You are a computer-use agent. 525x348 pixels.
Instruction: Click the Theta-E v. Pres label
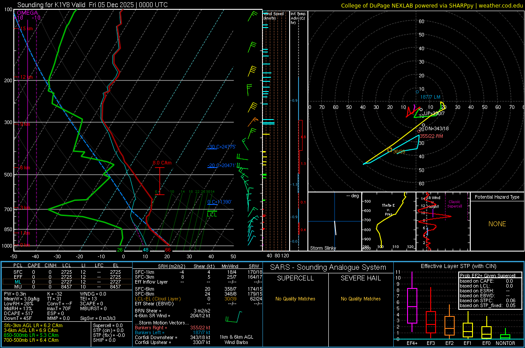click(388, 210)
